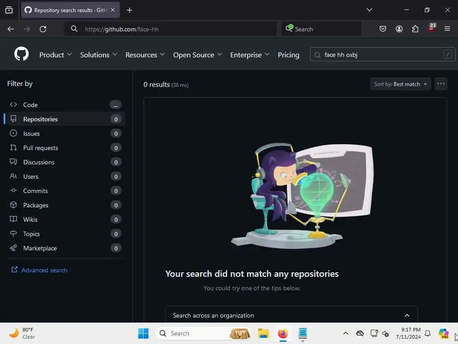Open the three-dot results options
The width and height of the screenshot is (458, 344).
441,84
